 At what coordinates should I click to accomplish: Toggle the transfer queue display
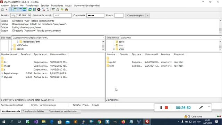tap(25, 9)
